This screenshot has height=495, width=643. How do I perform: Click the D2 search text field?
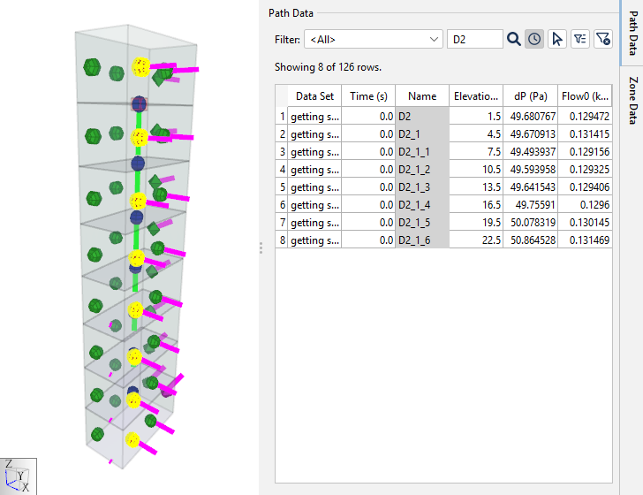click(474, 39)
